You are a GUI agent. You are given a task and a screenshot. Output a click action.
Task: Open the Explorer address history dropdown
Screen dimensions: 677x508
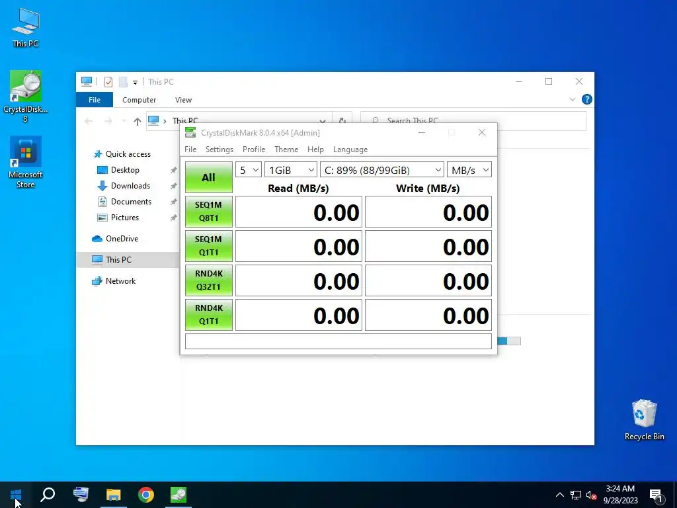(x=323, y=121)
